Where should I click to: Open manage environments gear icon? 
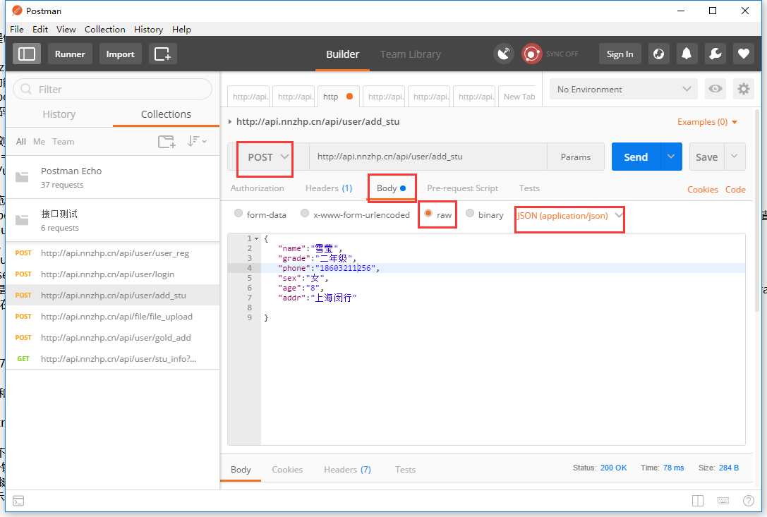pyautogui.click(x=744, y=89)
